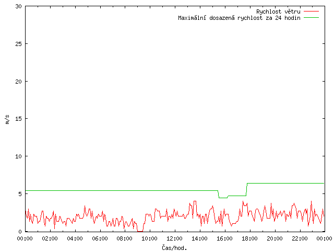Click the leftmost 00:00 time label

pyautogui.click(x=25, y=238)
